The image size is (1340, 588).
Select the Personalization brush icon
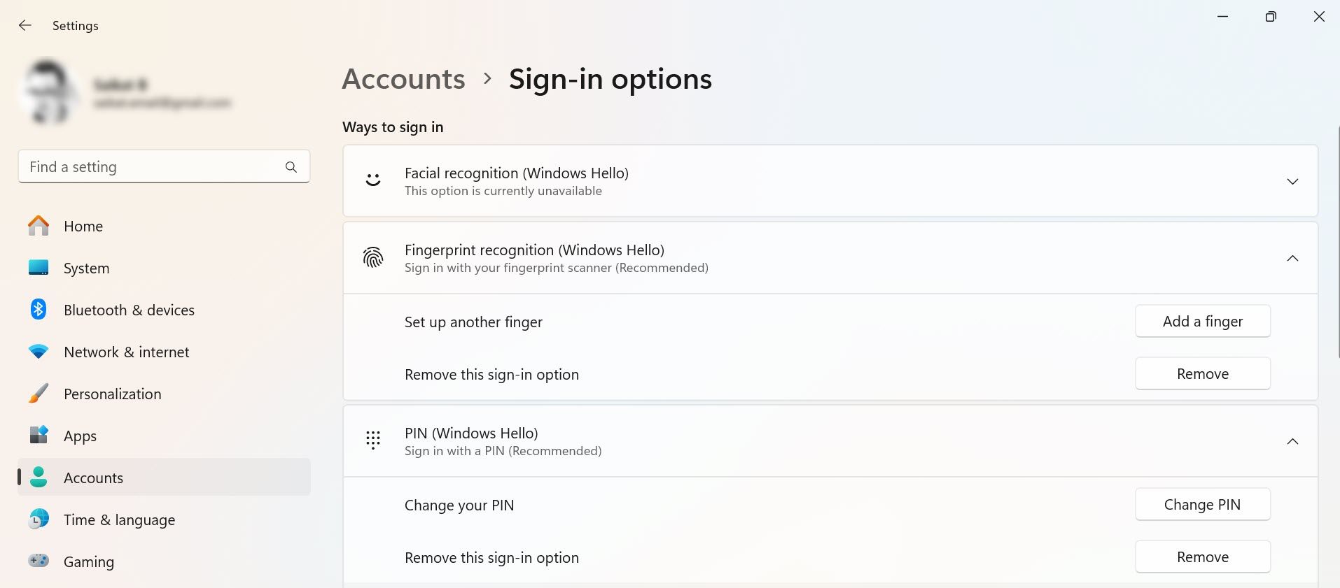pos(39,394)
